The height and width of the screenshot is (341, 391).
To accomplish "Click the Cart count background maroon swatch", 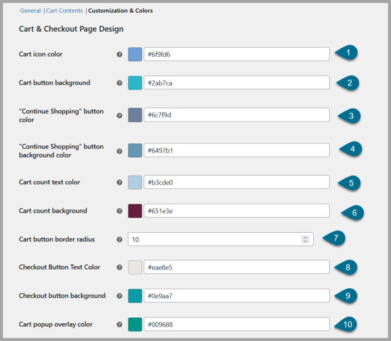I will point(135,211).
